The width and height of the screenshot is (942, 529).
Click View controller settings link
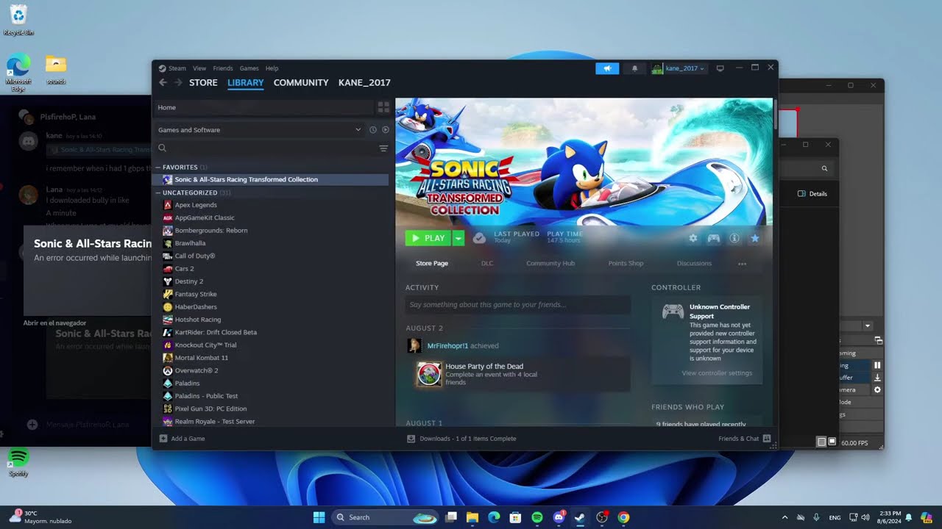click(x=717, y=373)
